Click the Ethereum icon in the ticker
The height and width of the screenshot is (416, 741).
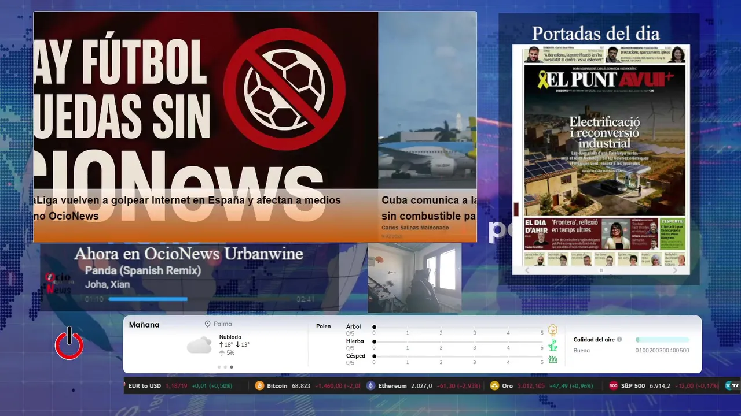[370, 386]
